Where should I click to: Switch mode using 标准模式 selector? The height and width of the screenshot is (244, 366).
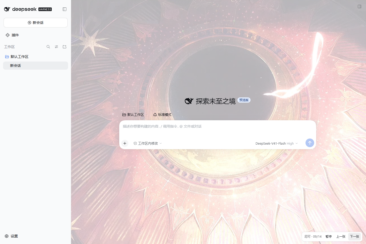click(x=162, y=115)
